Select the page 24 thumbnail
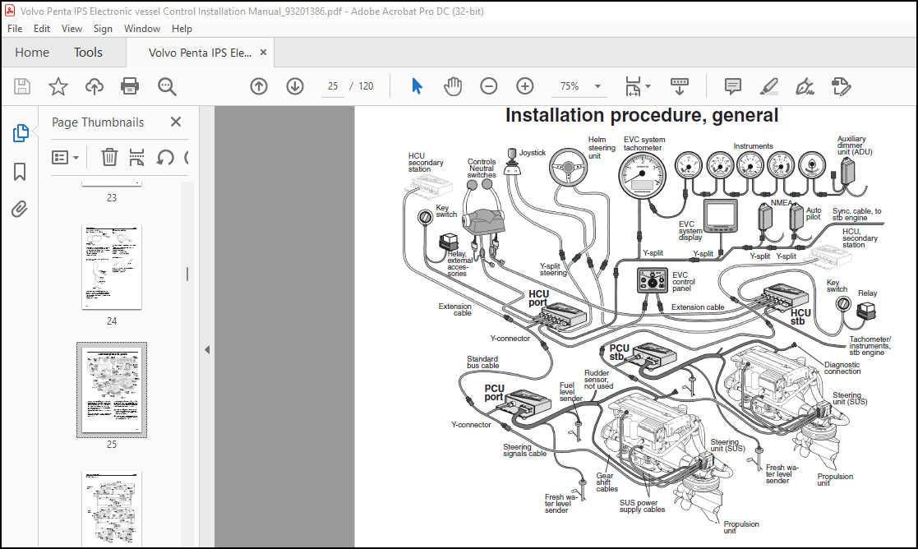The height and width of the screenshot is (549, 918). pos(112,266)
